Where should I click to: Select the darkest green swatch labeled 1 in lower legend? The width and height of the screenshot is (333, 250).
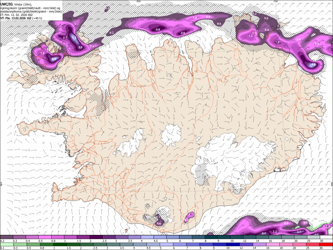pos(60,244)
